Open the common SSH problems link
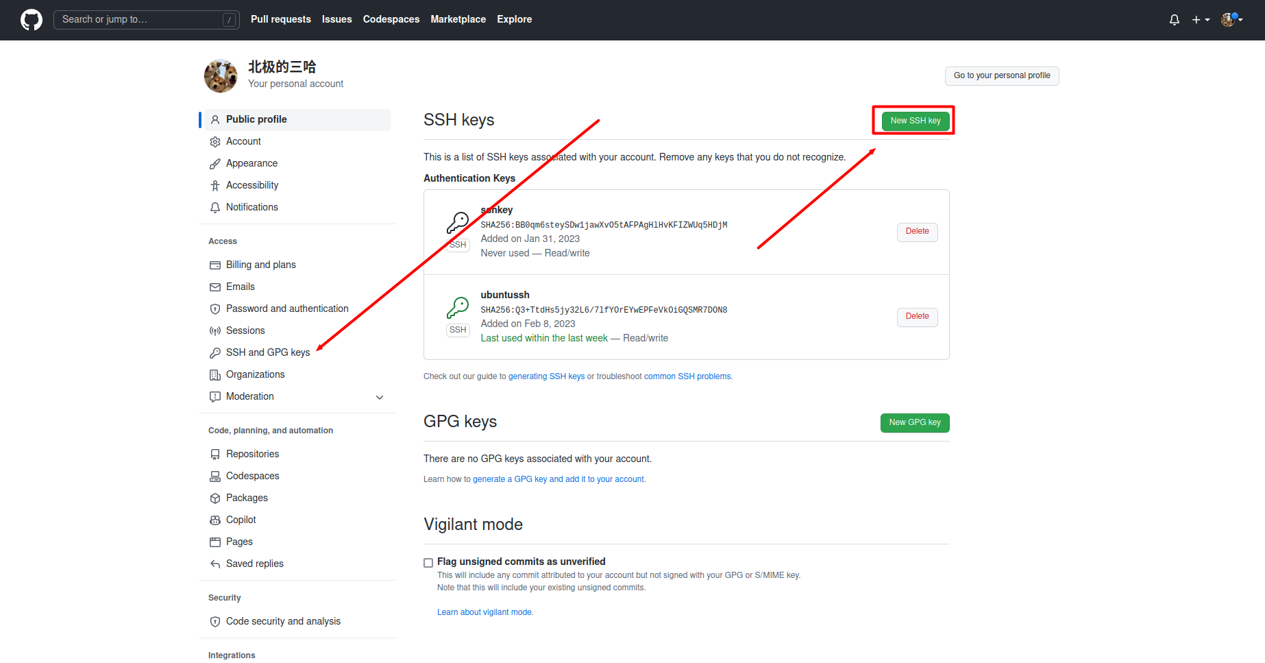Viewport: 1265px width, 663px height. point(687,376)
